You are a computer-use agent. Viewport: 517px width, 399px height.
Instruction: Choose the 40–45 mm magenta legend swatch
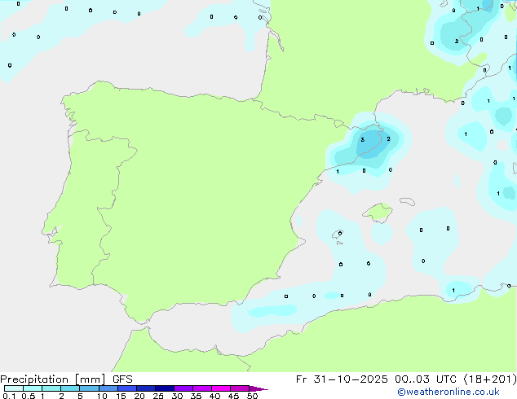tap(221, 388)
